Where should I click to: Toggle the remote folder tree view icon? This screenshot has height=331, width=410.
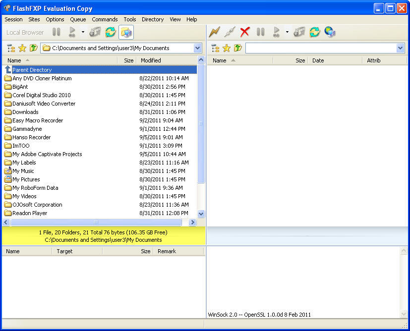(215, 48)
